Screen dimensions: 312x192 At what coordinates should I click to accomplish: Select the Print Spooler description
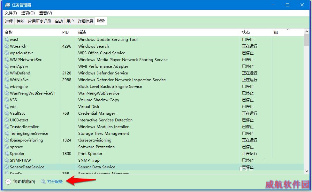(90, 154)
